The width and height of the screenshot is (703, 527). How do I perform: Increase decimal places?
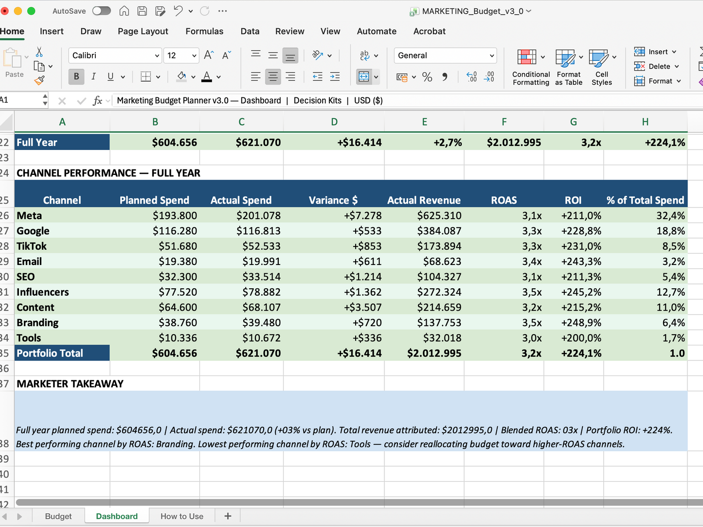click(x=471, y=76)
